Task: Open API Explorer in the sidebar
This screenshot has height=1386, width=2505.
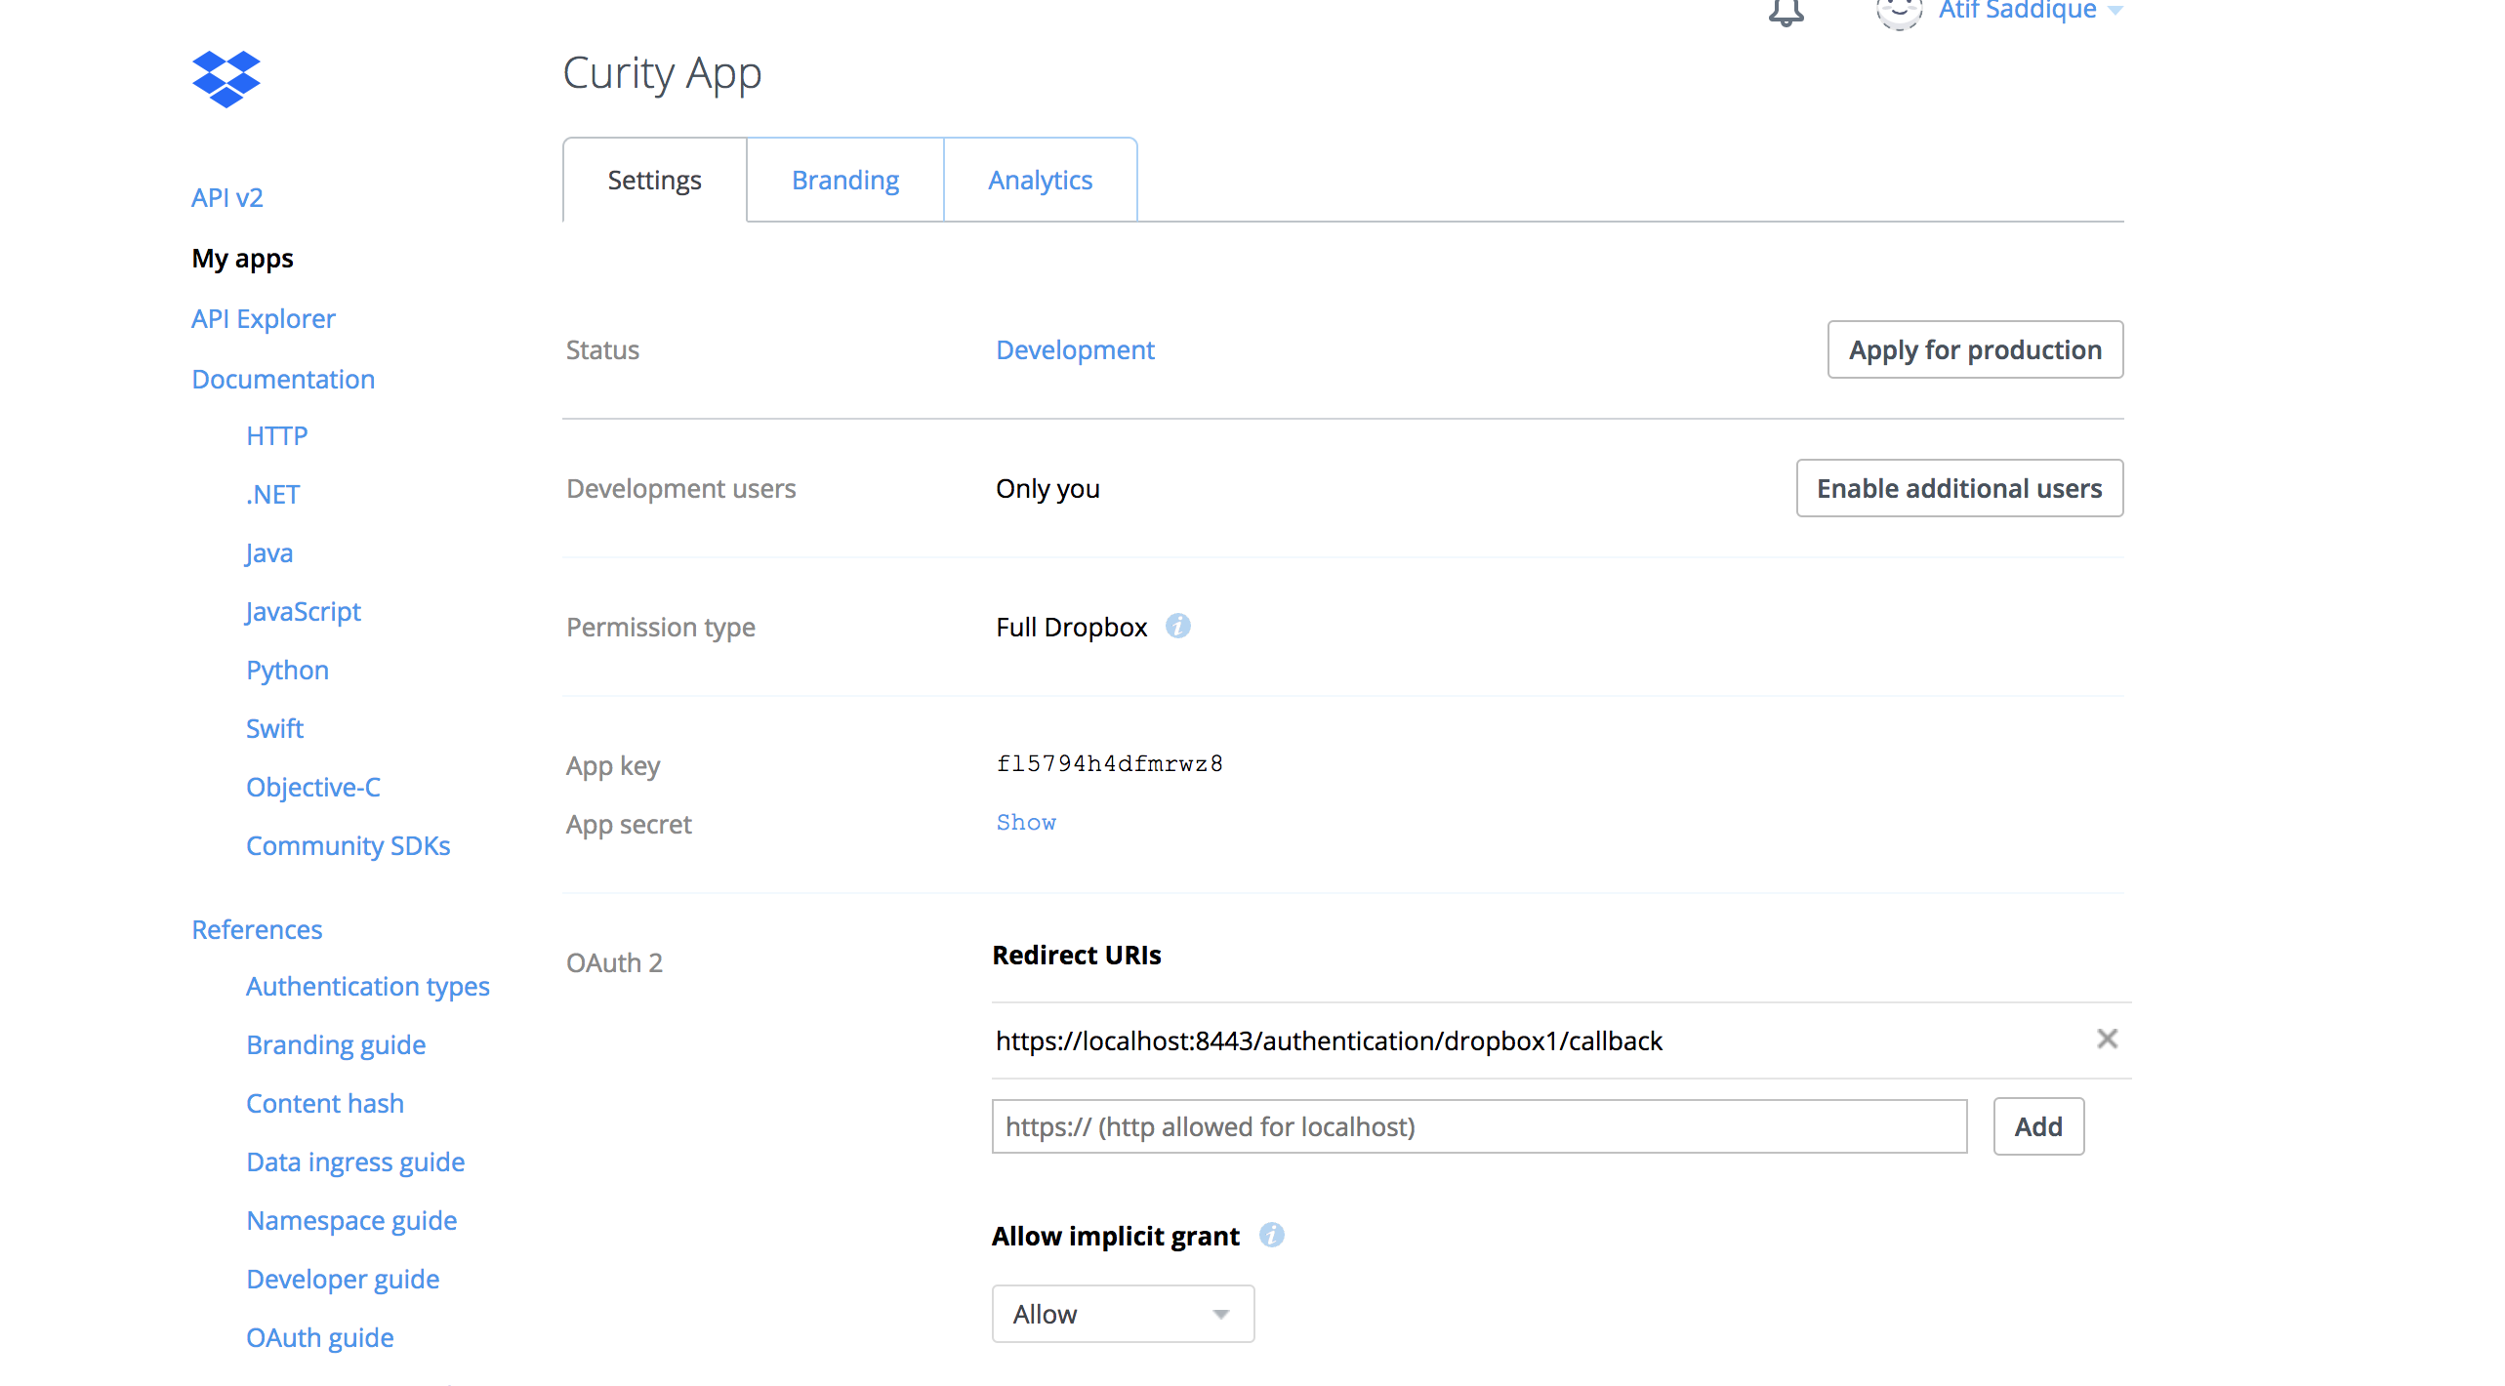Action: click(263, 319)
